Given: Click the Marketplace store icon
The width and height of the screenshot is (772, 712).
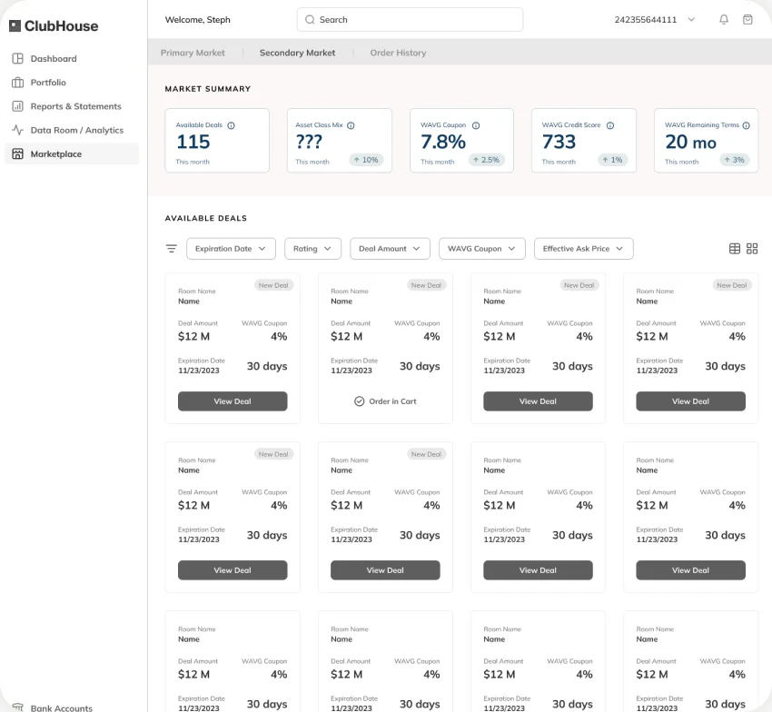Looking at the screenshot, I should tap(18, 153).
